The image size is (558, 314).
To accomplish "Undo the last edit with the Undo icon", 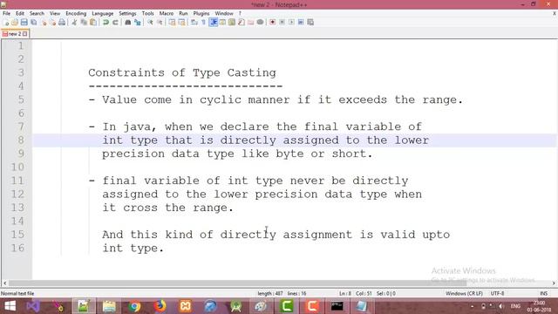I will 105,22.
